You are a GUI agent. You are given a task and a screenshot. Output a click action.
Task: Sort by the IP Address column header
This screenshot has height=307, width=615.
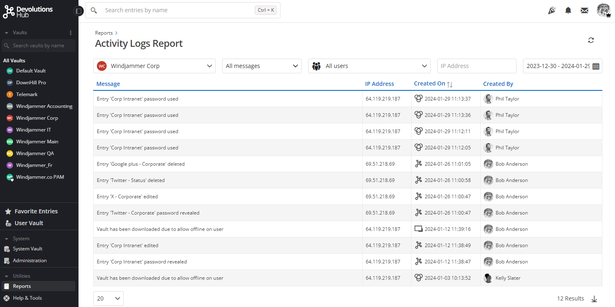click(379, 84)
